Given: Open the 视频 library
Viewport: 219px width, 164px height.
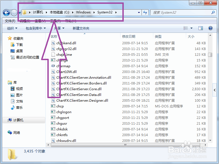Looking at the screenshot, I should tap(19, 89).
